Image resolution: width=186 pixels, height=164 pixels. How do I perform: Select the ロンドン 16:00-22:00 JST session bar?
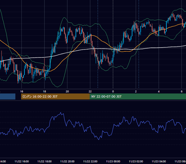click(x=55, y=96)
